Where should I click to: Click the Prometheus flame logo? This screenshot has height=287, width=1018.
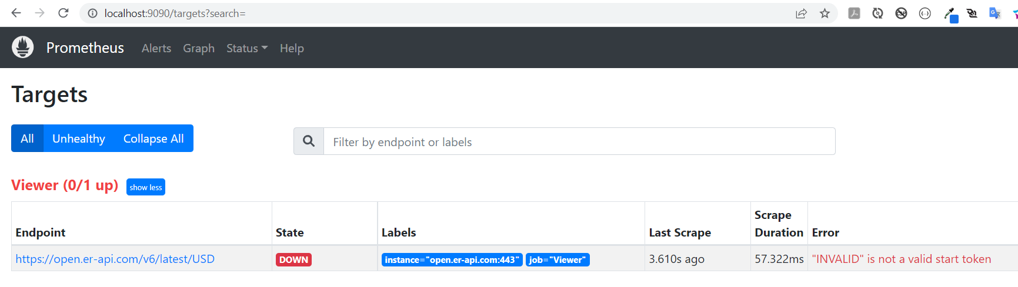[x=23, y=48]
